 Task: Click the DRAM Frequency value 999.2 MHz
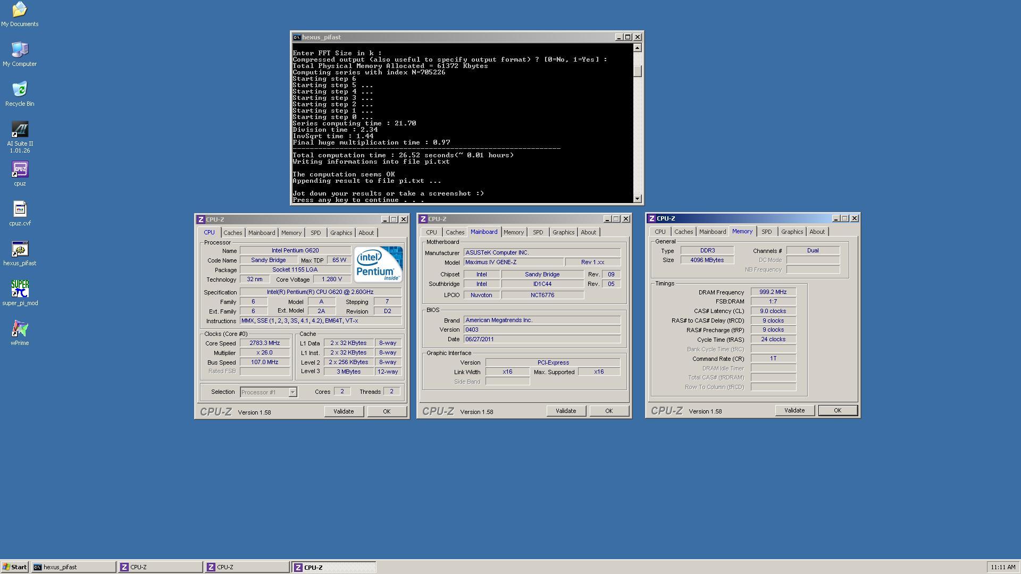tap(773, 292)
